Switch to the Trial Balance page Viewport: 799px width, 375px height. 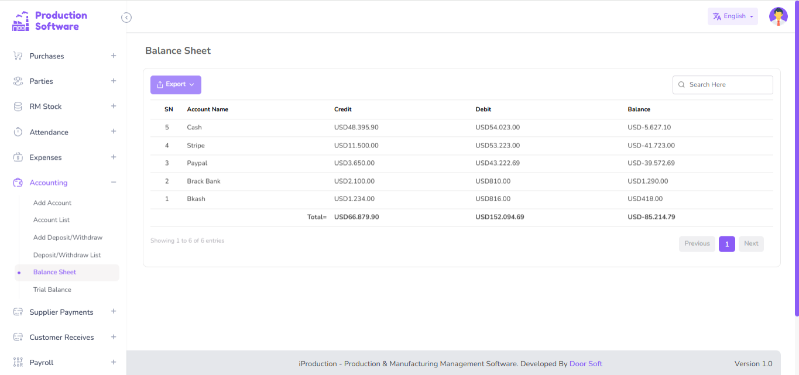click(x=52, y=289)
